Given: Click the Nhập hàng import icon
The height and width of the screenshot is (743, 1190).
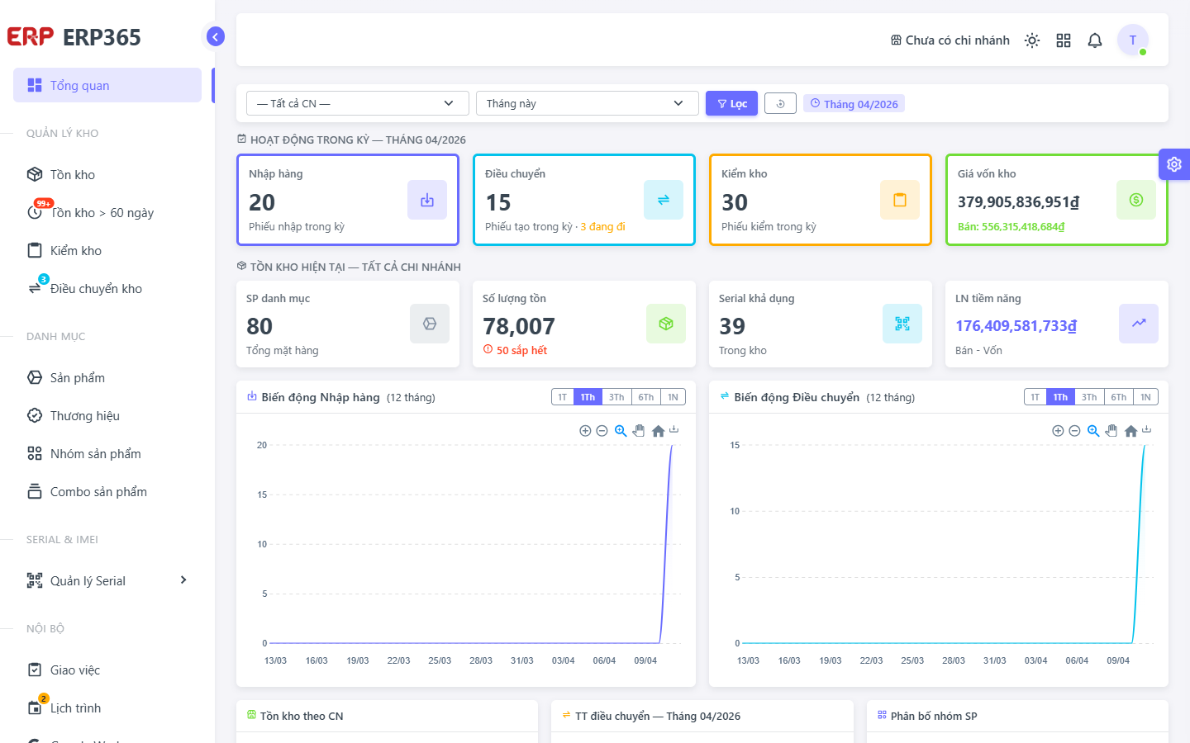Looking at the screenshot, I should point(427,200).
